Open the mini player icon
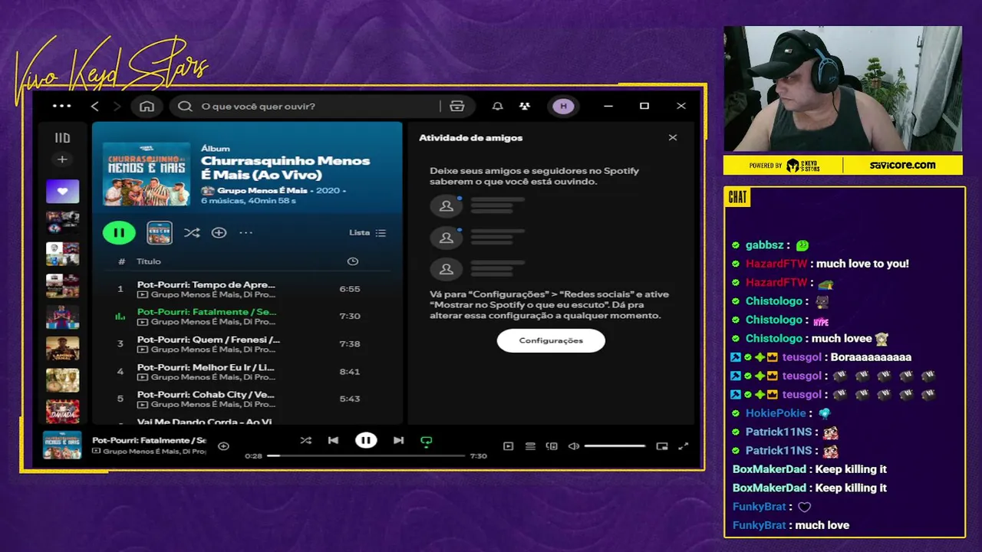This screenshot has width=982, height=552. pos(662,446)
